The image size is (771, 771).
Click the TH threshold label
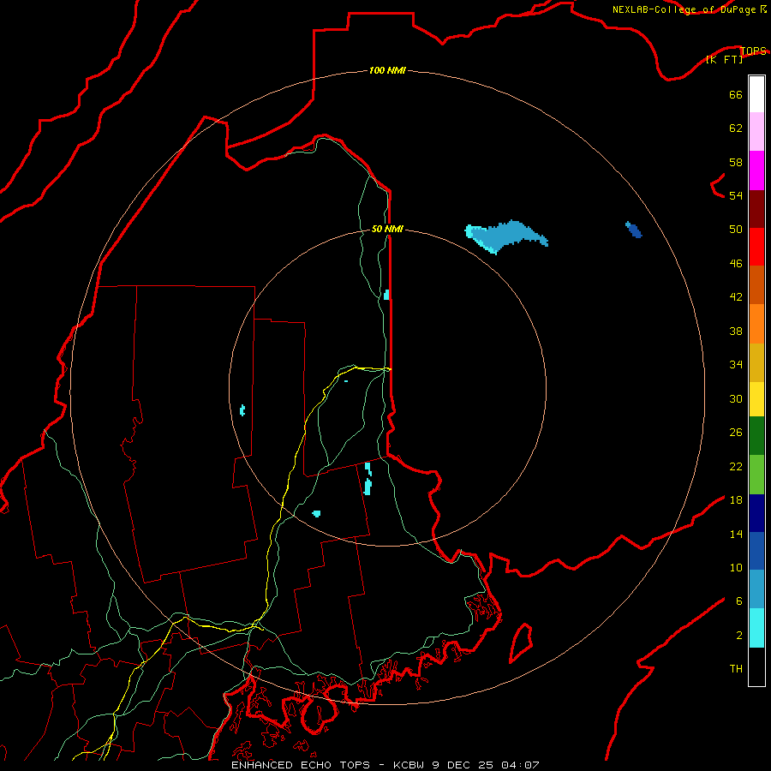click(736, 669)
